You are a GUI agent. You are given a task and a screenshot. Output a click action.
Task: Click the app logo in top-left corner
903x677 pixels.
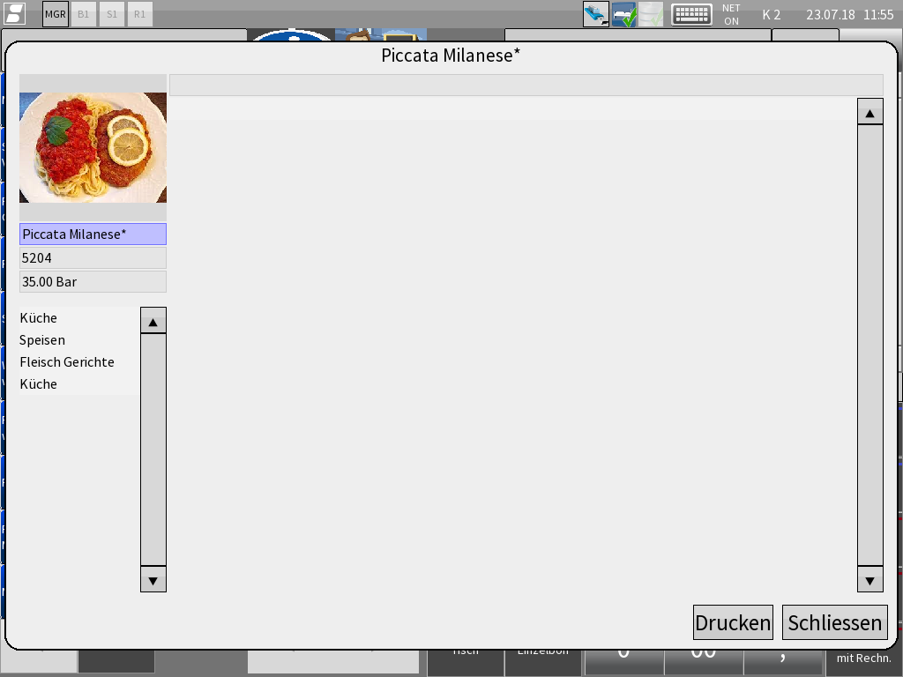[15, 14]
